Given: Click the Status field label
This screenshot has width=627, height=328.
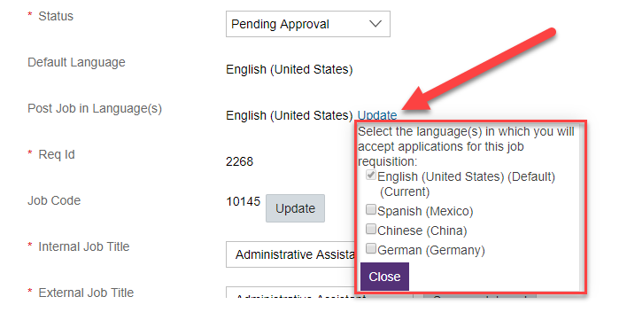Looking at the screenshot, I should coord(56,17).
